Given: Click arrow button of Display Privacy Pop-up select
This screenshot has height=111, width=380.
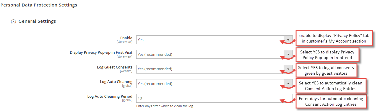Looking at the screenshot, I should [x=288, y=54].
